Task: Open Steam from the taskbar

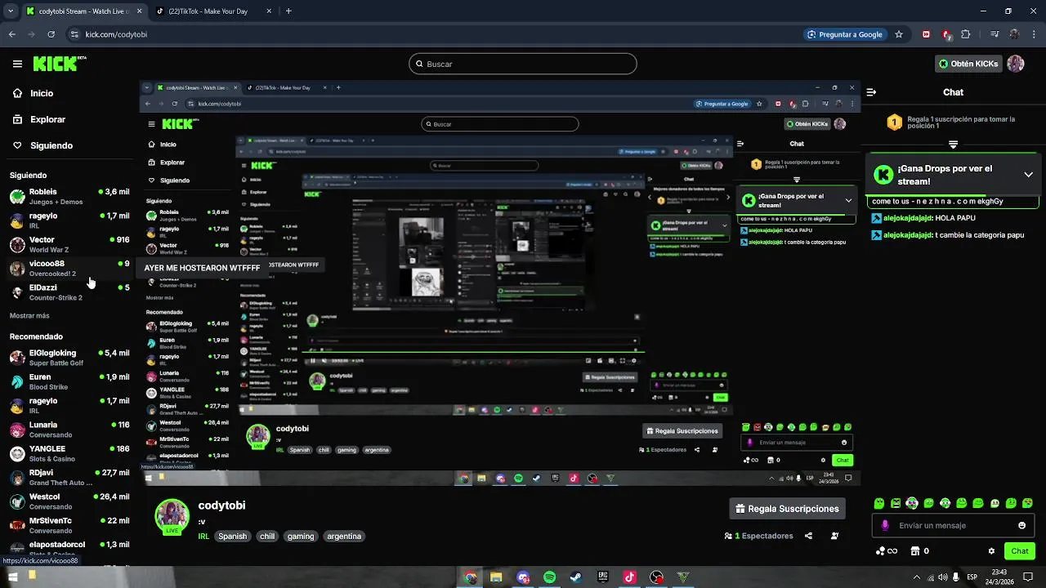Action: coord(576,577)
